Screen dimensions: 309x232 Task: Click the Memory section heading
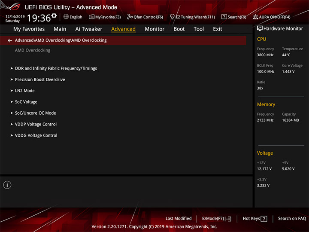click(266, 104)
